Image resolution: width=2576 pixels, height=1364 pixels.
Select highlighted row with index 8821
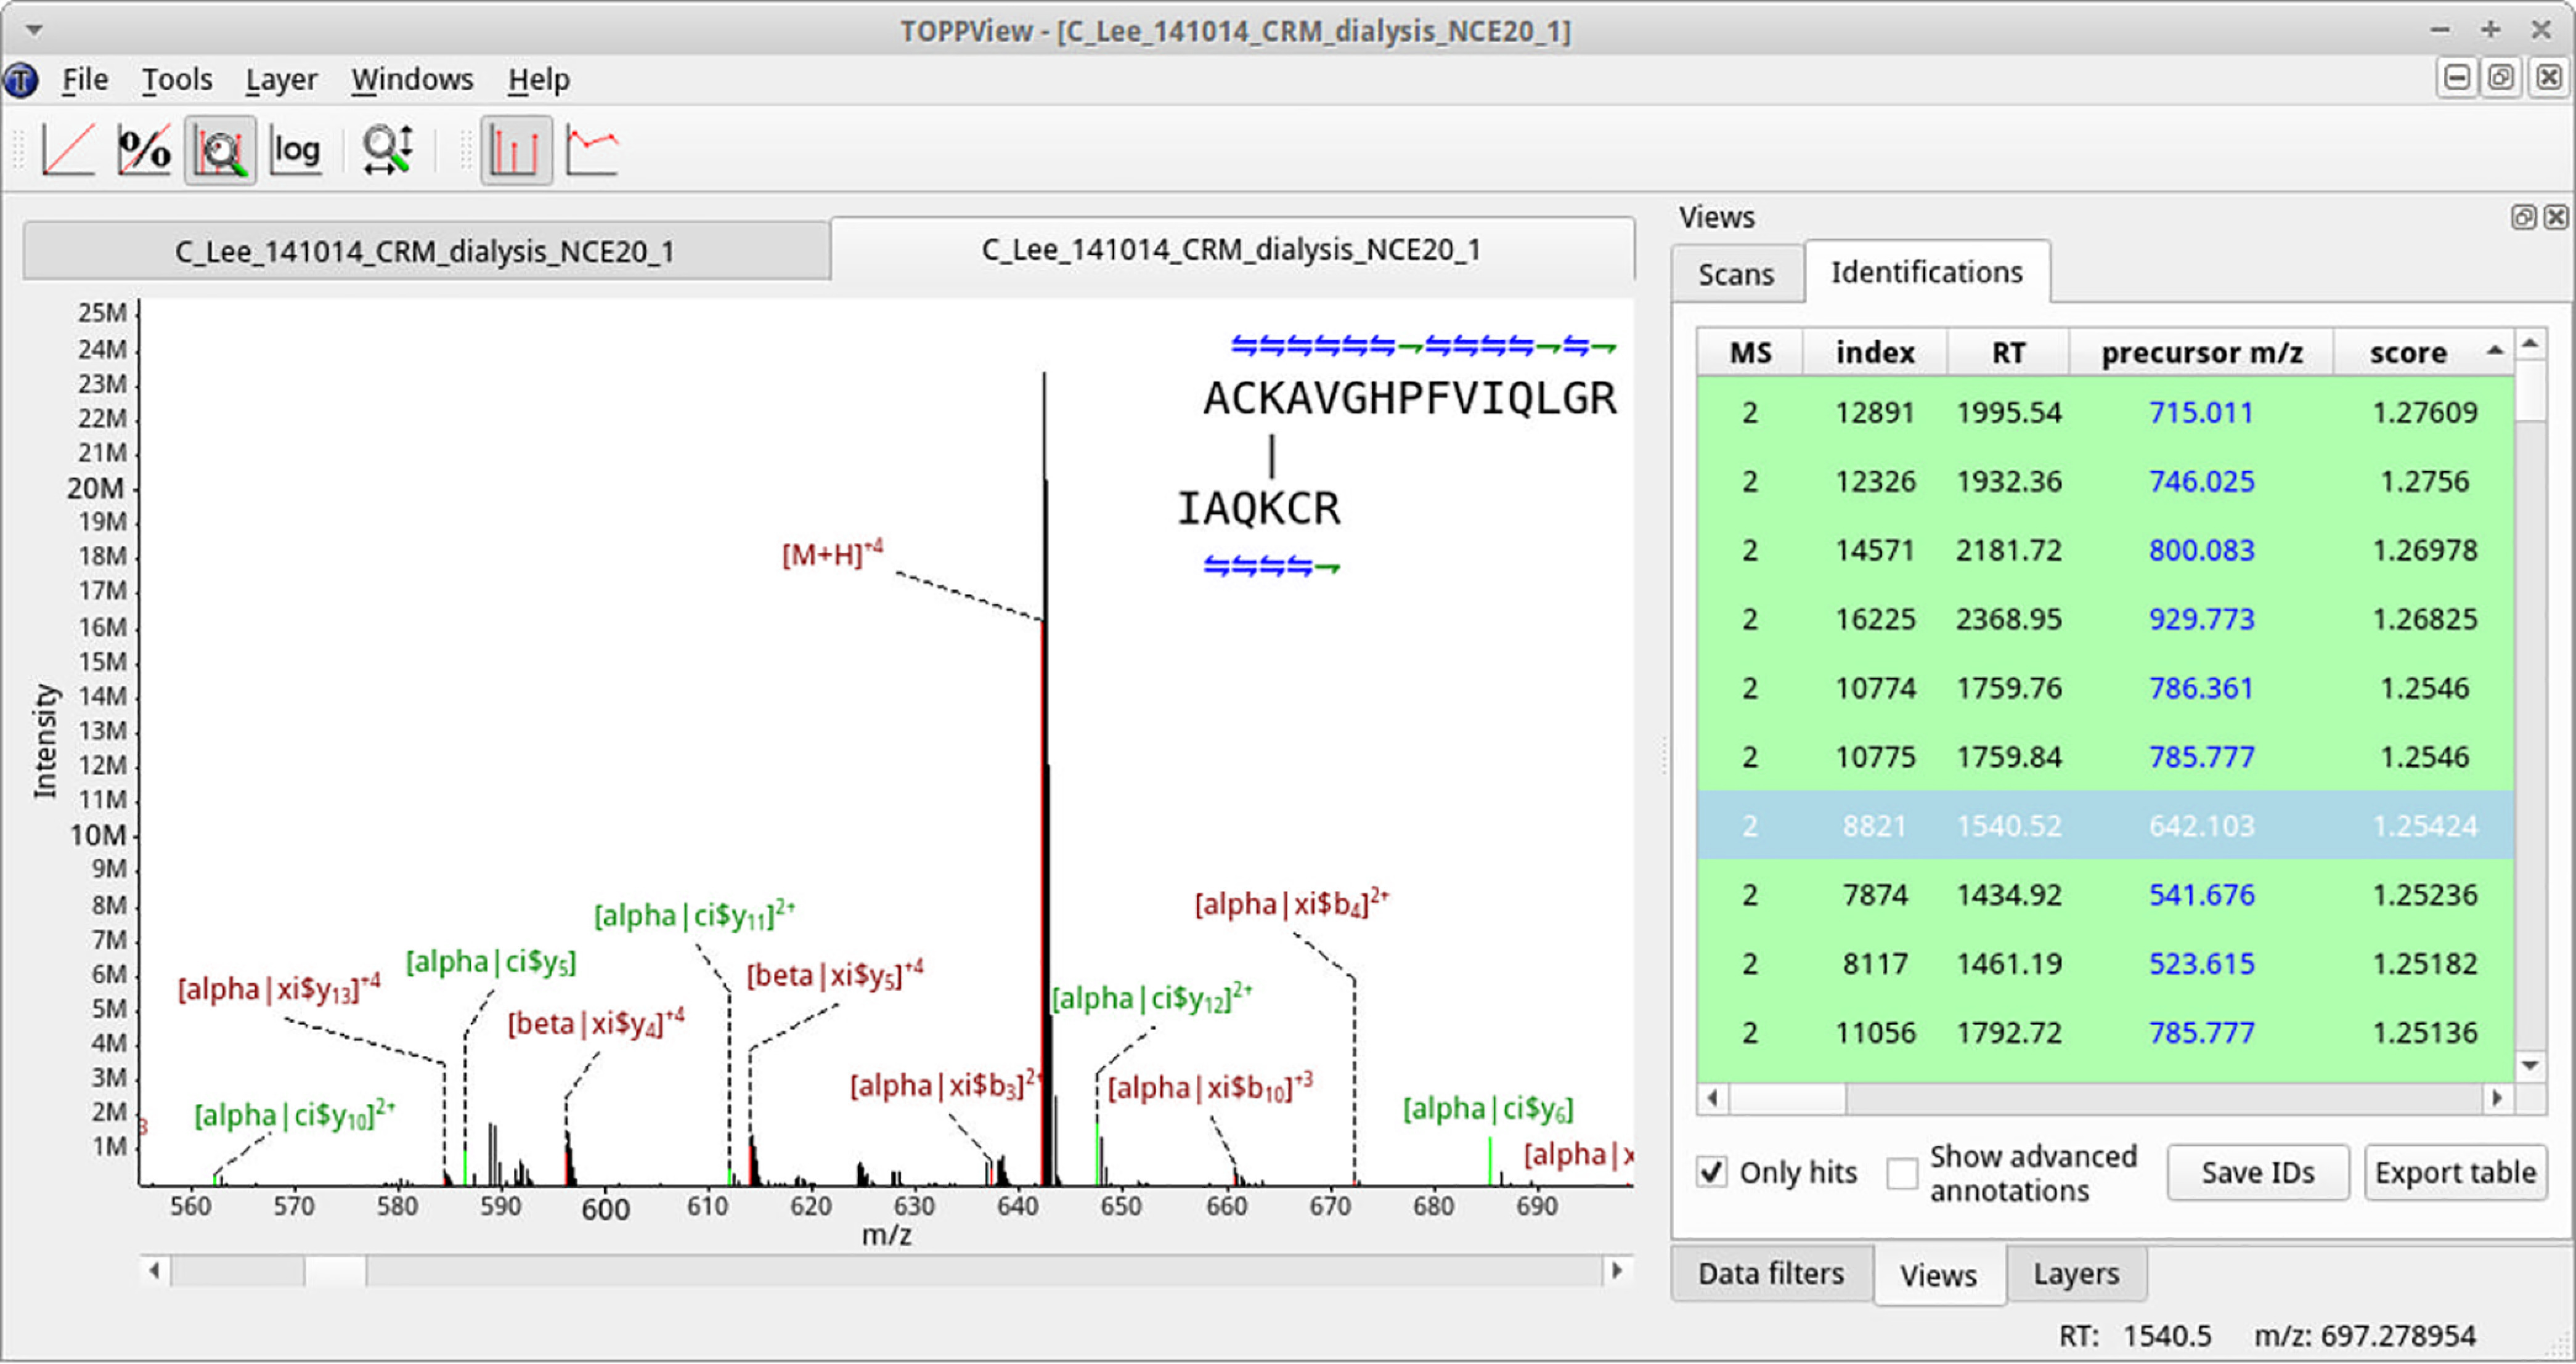pyautogui.click(x=2105, y=826)
